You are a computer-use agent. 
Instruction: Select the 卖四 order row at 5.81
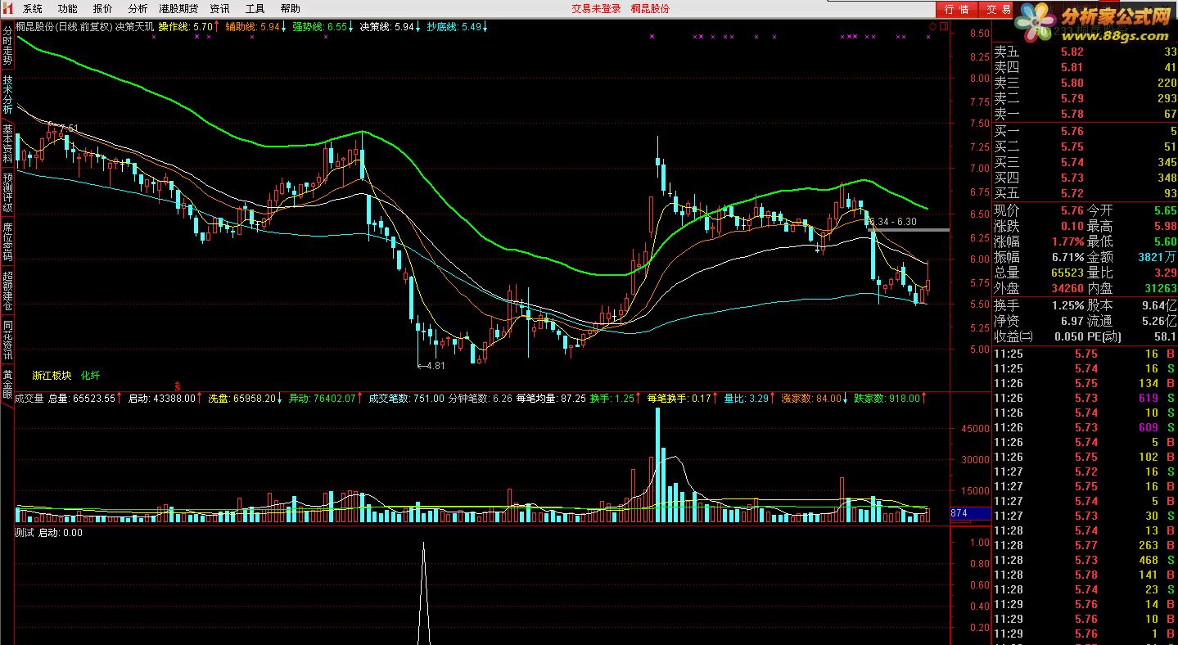1085,67
